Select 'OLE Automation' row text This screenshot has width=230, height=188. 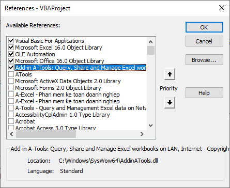pyautogui.click(x=35, y=54)
